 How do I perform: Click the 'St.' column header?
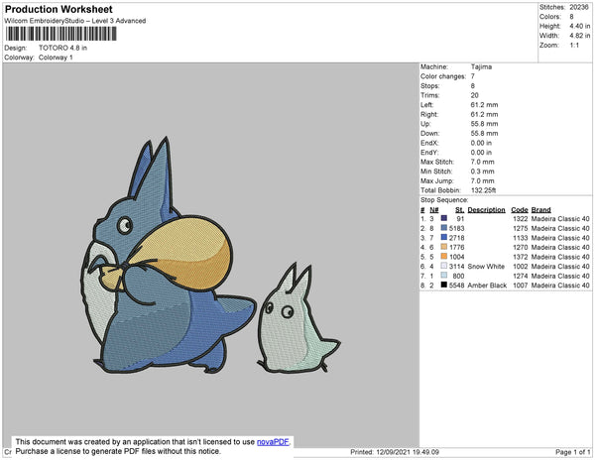(x=459, y=210)
